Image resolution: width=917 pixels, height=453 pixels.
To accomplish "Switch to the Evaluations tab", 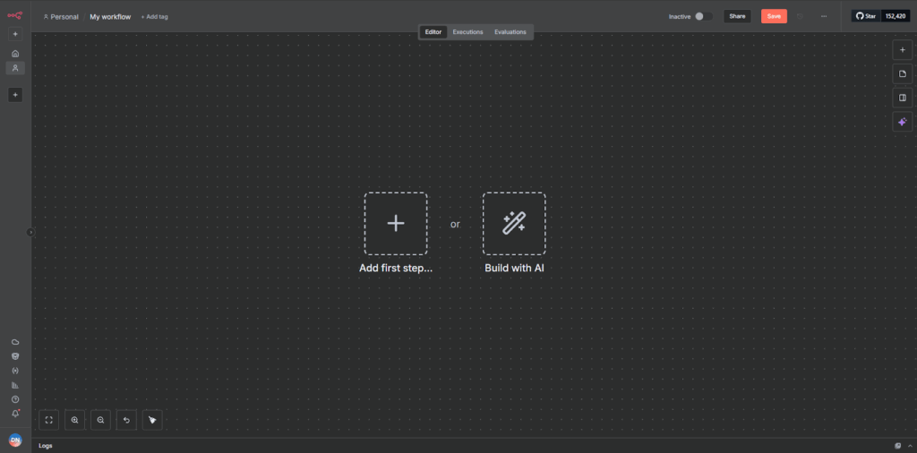I will (x=510, y=32).
